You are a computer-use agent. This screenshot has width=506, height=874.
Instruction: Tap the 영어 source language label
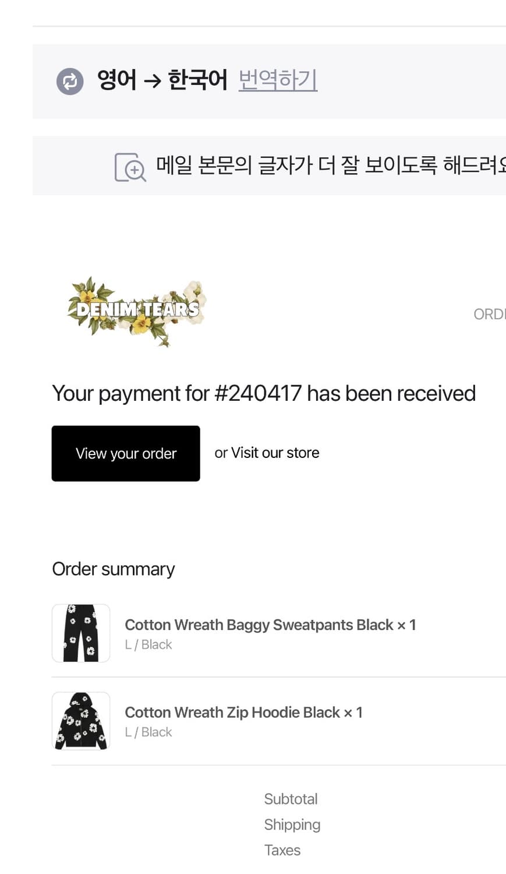(x=117, y=80)
